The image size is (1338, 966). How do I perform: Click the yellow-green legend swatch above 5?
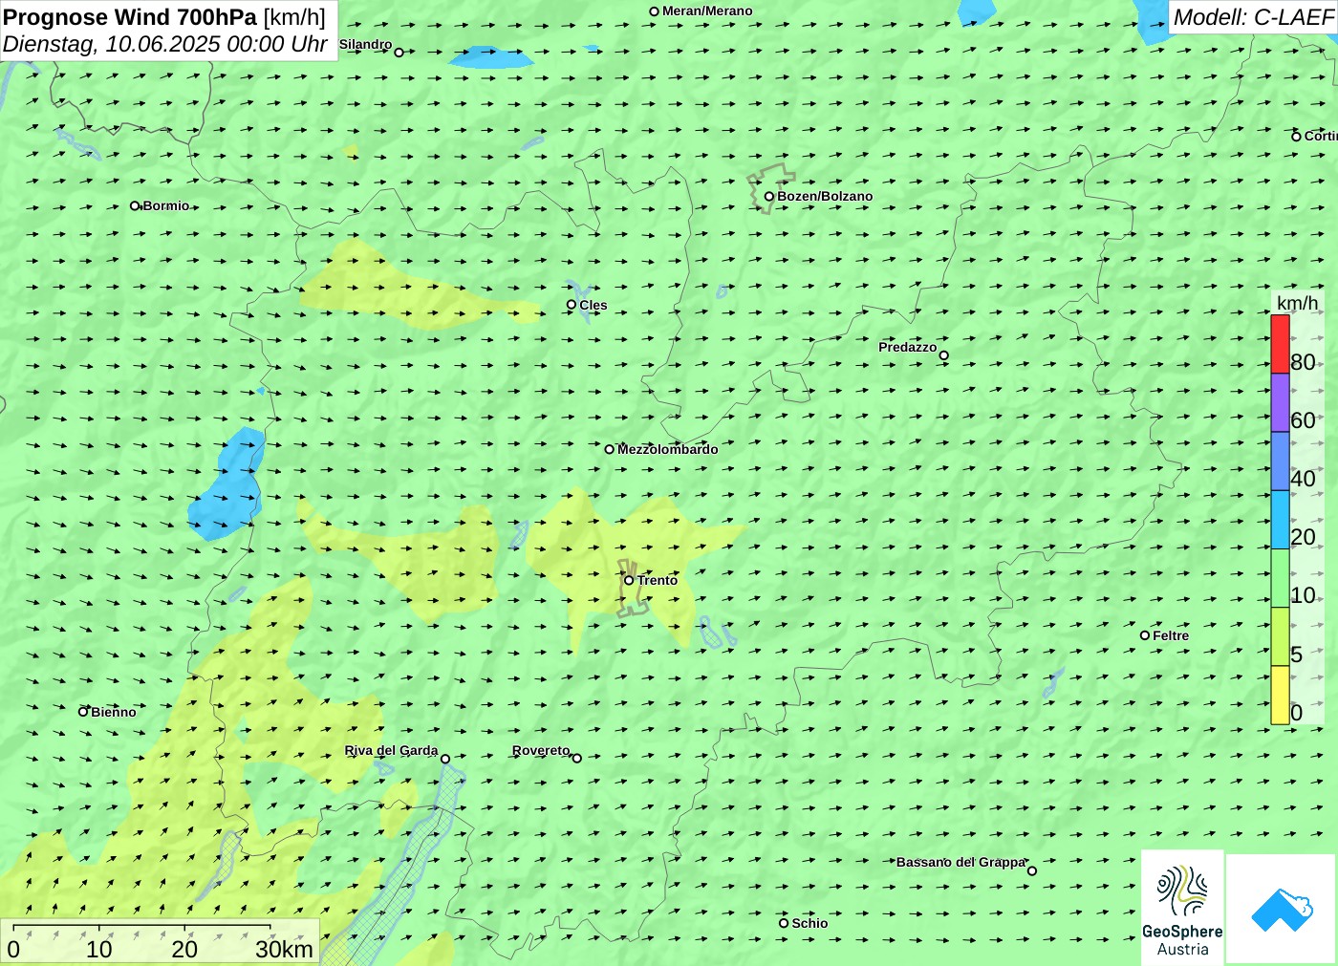1280,636
